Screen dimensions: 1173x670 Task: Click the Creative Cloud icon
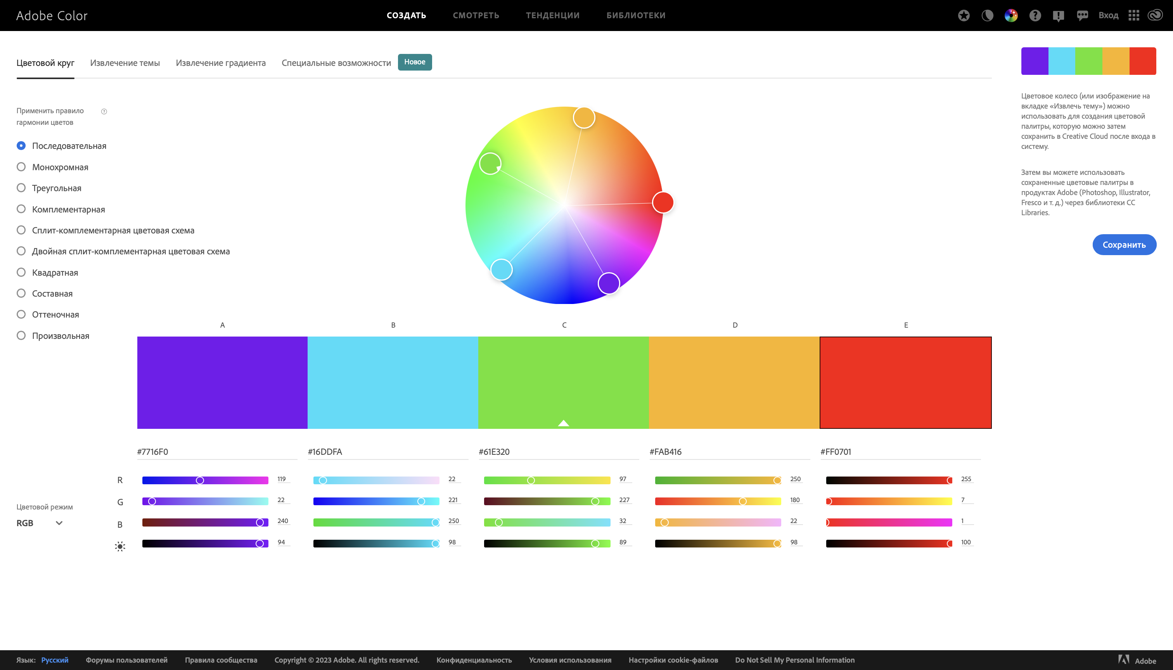tap(1156, 16)
